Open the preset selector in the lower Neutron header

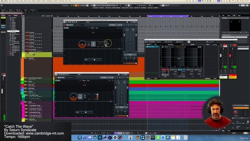click(107, 78)
